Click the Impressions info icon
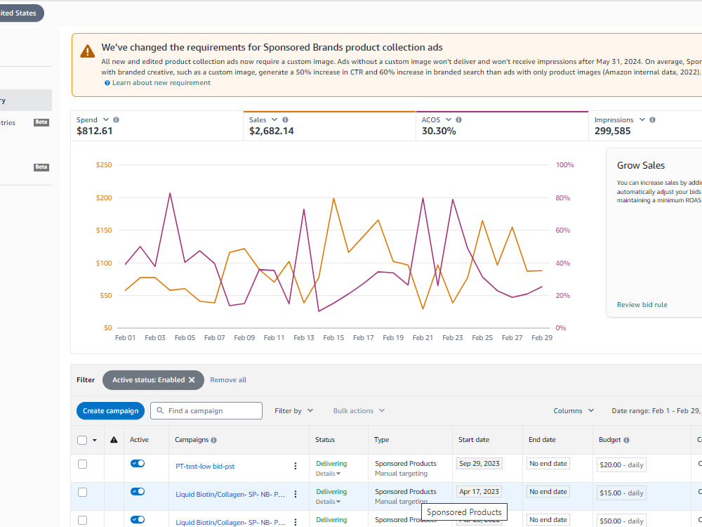The height and width of the screenshot is (527, 702). point(652,119)
